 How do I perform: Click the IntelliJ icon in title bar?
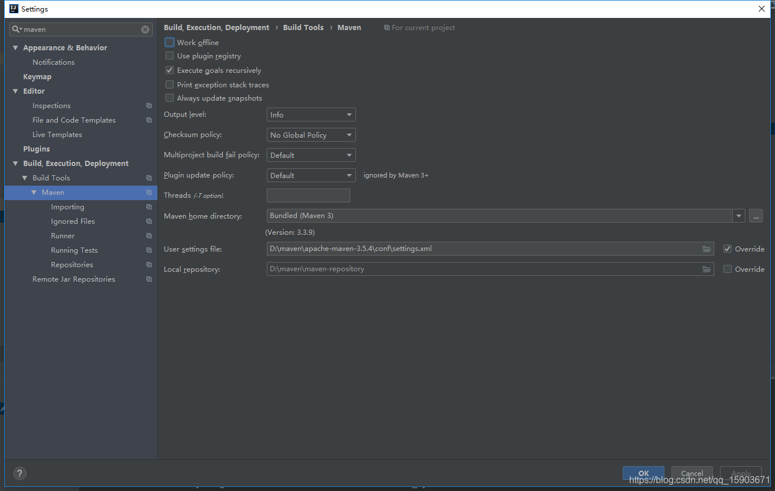pyautogui.click(x=14, y=9)
